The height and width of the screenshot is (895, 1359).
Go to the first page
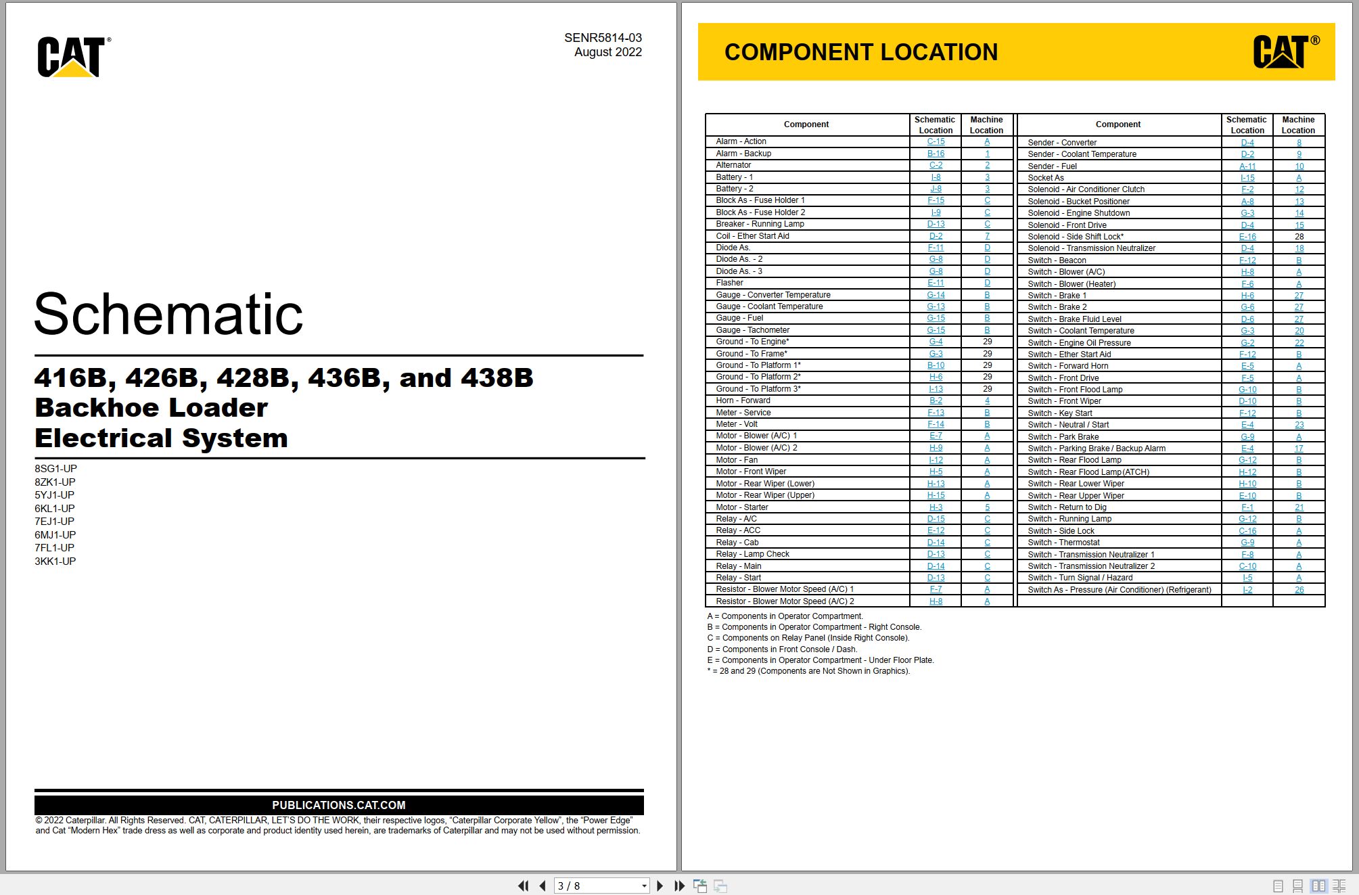click(x=523, y=886)
